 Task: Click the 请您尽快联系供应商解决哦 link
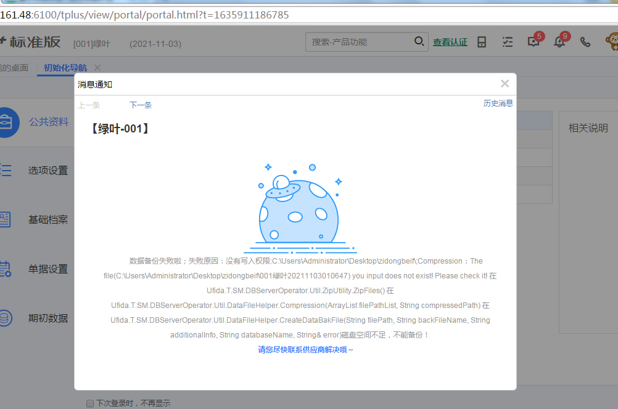click(x=305, y=349)
